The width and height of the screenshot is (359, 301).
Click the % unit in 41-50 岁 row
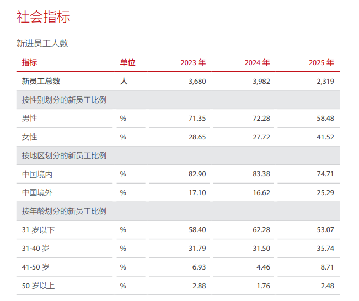[123, 267]
